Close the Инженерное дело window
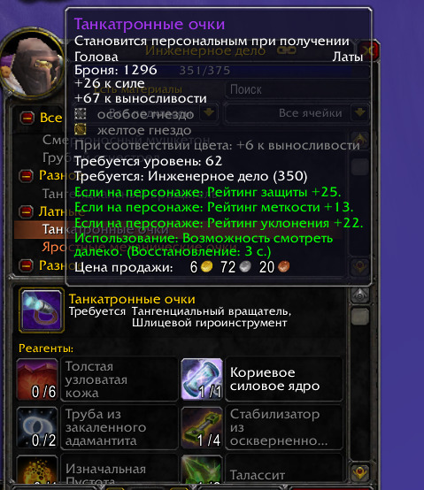 (369, 50)
